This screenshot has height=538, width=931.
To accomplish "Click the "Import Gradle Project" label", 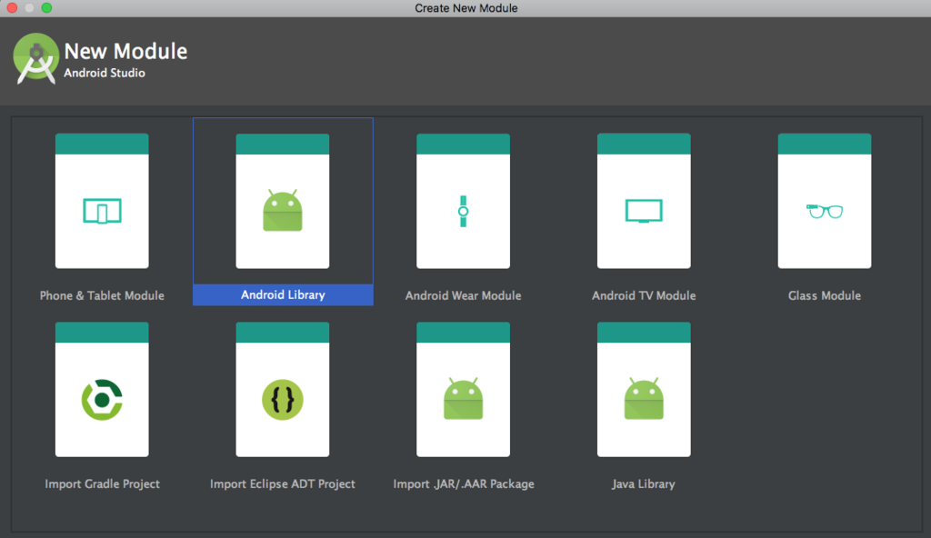I will tap(102, 484).
